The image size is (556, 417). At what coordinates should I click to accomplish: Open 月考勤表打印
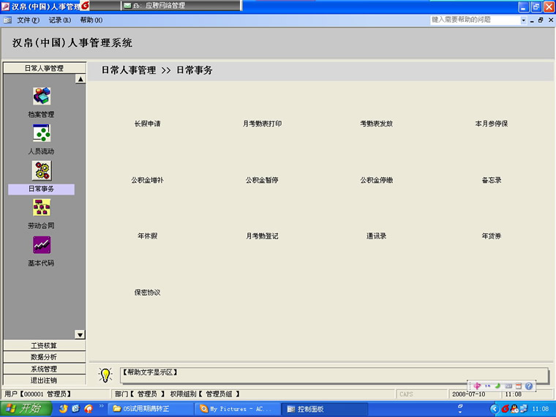point(262,124)
